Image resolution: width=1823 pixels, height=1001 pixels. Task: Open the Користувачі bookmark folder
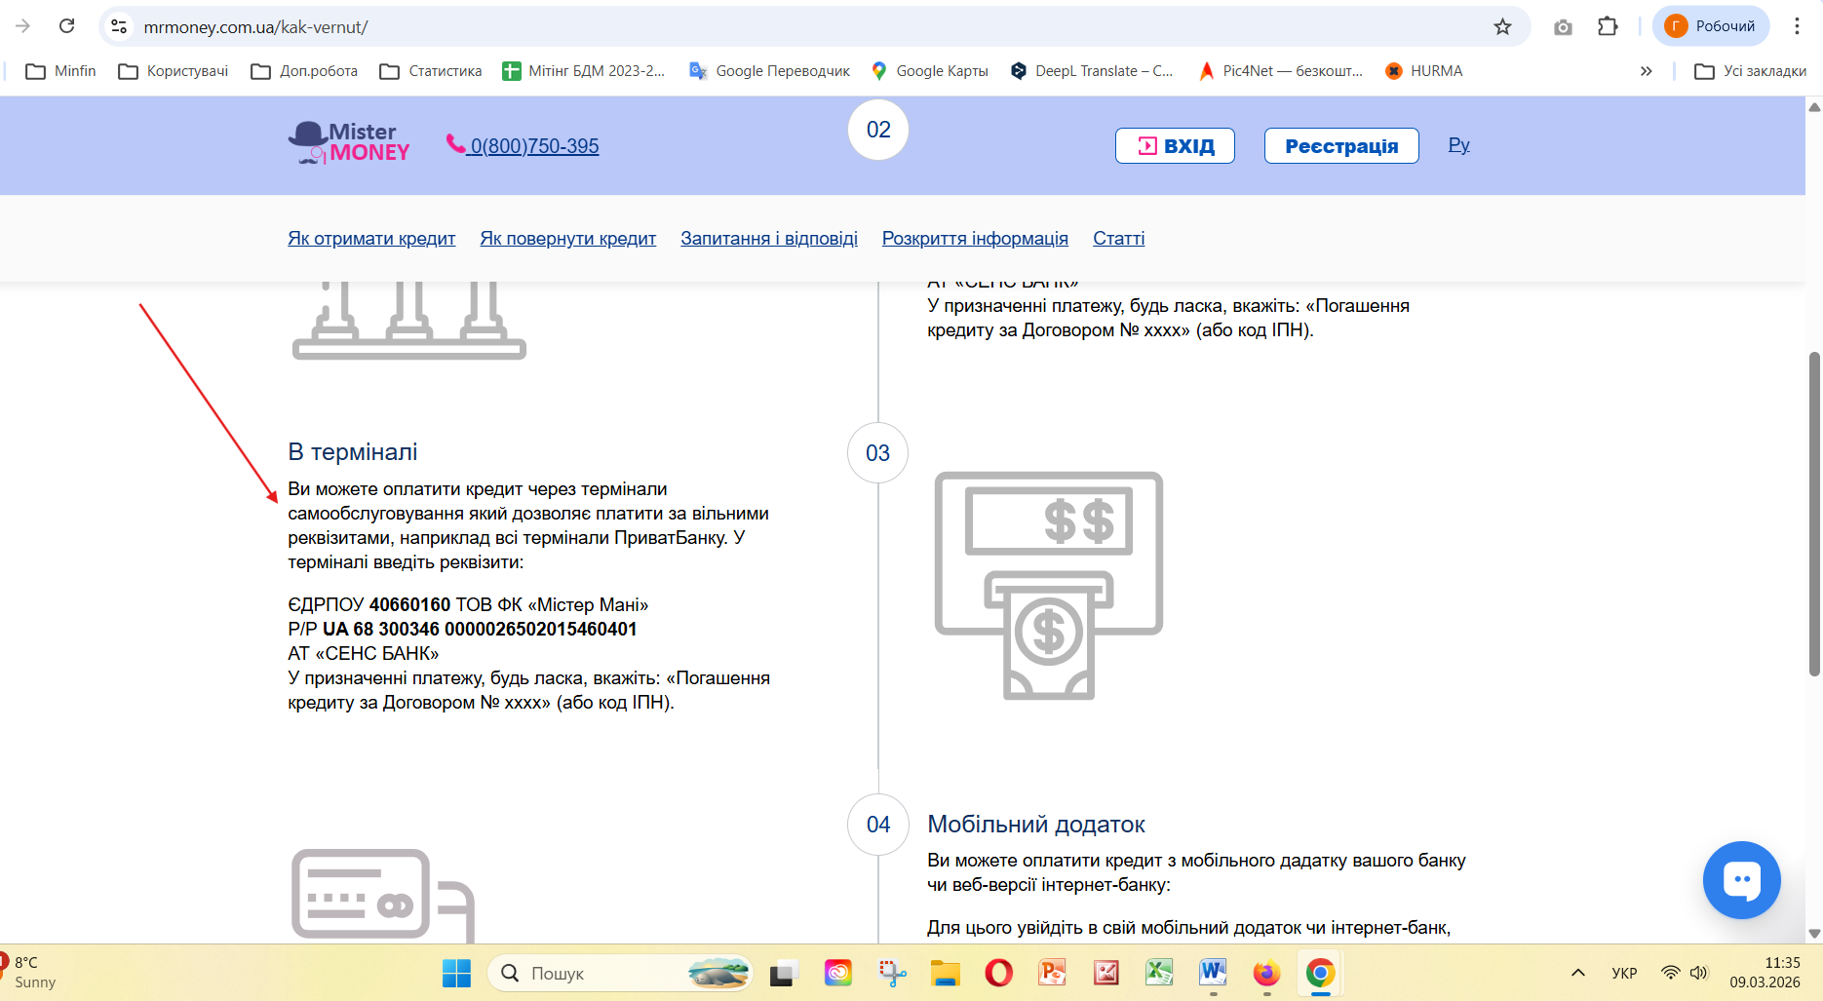point(174,71)
